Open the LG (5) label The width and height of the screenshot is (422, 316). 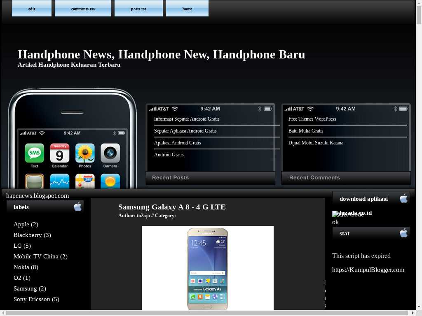[x=22, y=246]
